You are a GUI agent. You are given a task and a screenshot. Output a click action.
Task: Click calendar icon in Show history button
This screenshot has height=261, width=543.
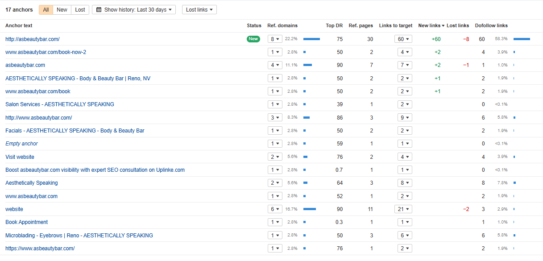99,10
